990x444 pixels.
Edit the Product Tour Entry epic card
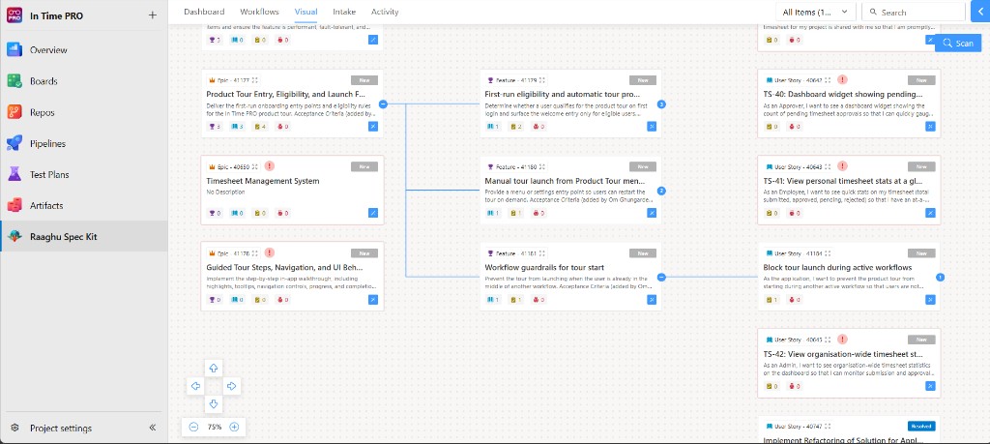click(373, 127)
